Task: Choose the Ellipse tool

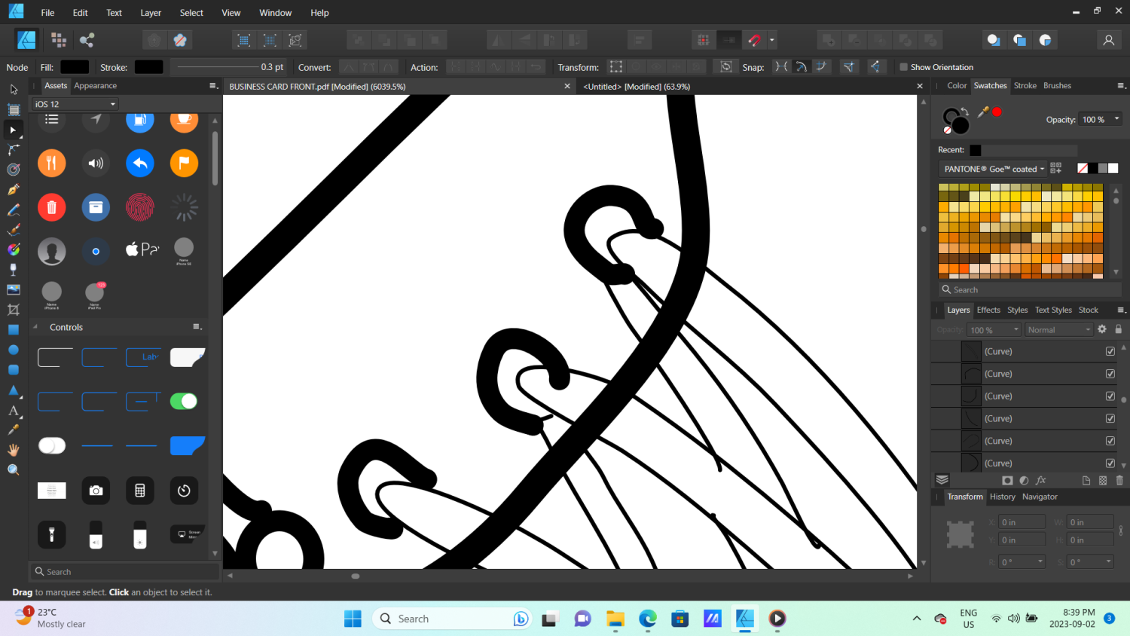Action: (13, 350)
